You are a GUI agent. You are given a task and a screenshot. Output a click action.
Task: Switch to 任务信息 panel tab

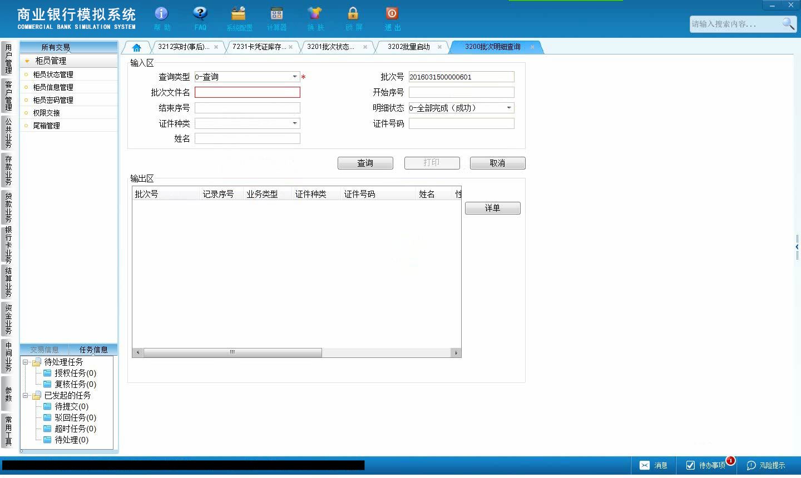[x=93, y=350]
